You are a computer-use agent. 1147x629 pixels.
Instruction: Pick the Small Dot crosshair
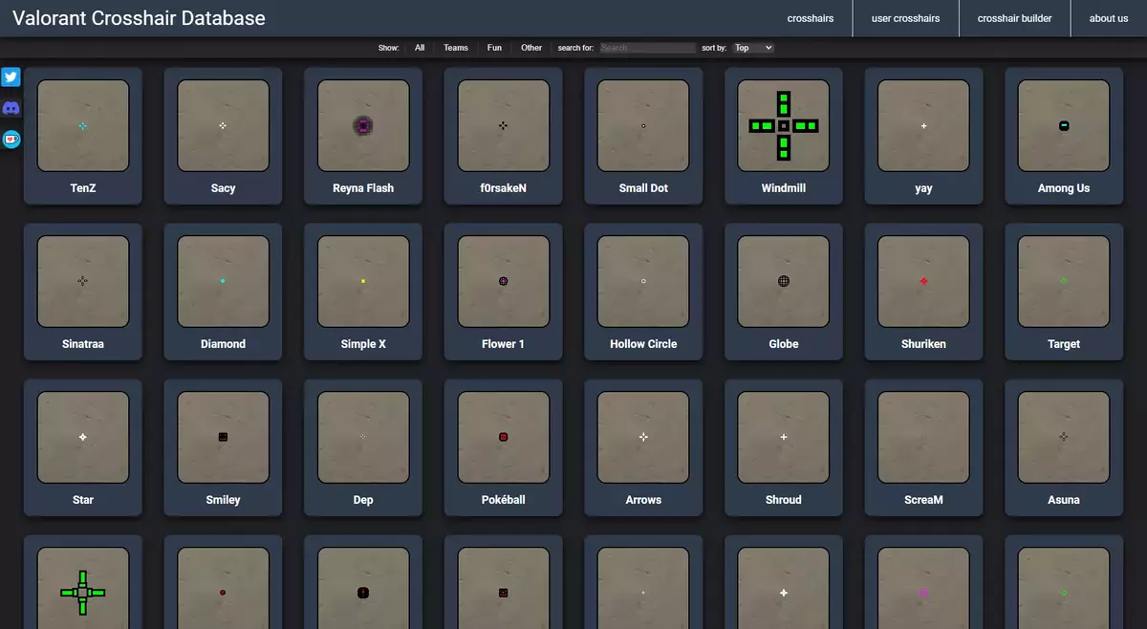point(643,135)
